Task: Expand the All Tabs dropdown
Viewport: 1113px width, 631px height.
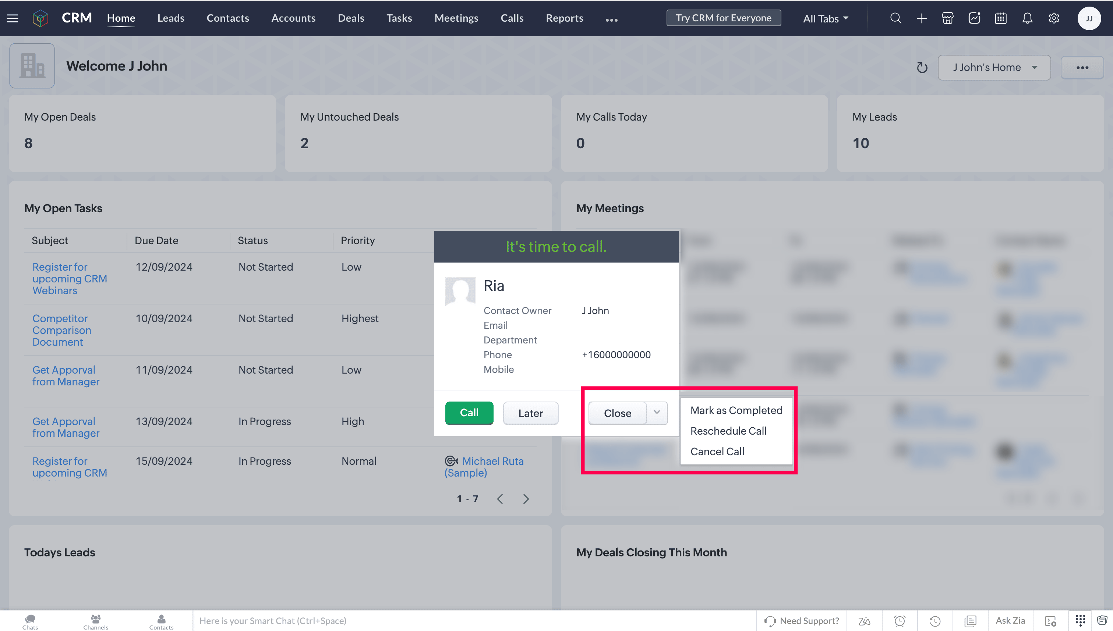Action: pyautogui.click(x=825, y=19)
